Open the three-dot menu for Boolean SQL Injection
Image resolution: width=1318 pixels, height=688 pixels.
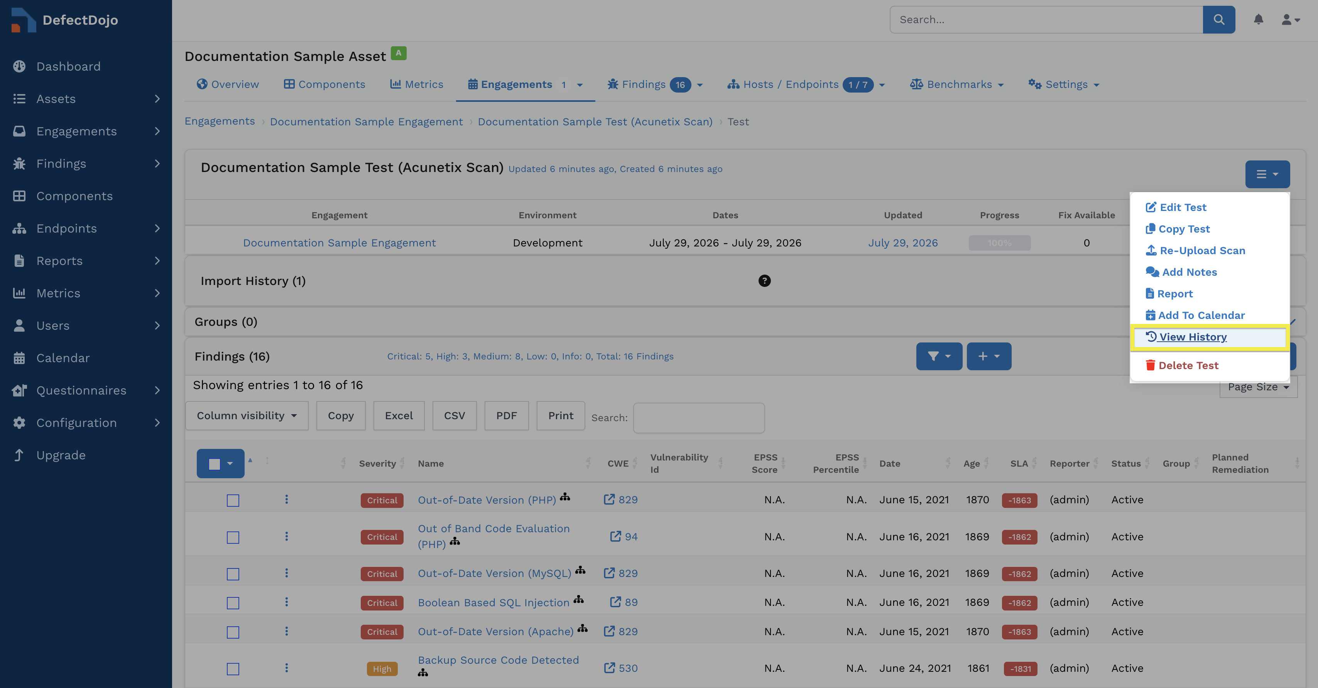(287, 602)
